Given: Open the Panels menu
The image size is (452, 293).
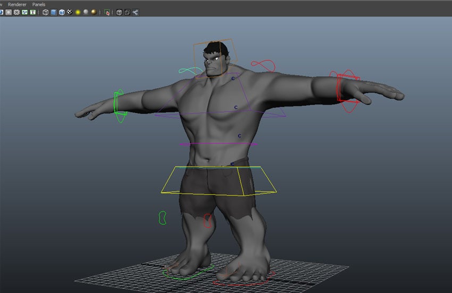Looking at the screenshot, I should click(x=39, y=4).
